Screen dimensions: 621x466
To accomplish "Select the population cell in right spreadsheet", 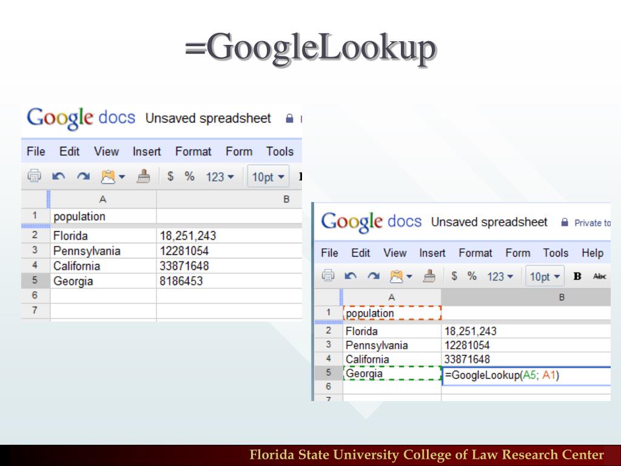I will (x=392, y=313).
